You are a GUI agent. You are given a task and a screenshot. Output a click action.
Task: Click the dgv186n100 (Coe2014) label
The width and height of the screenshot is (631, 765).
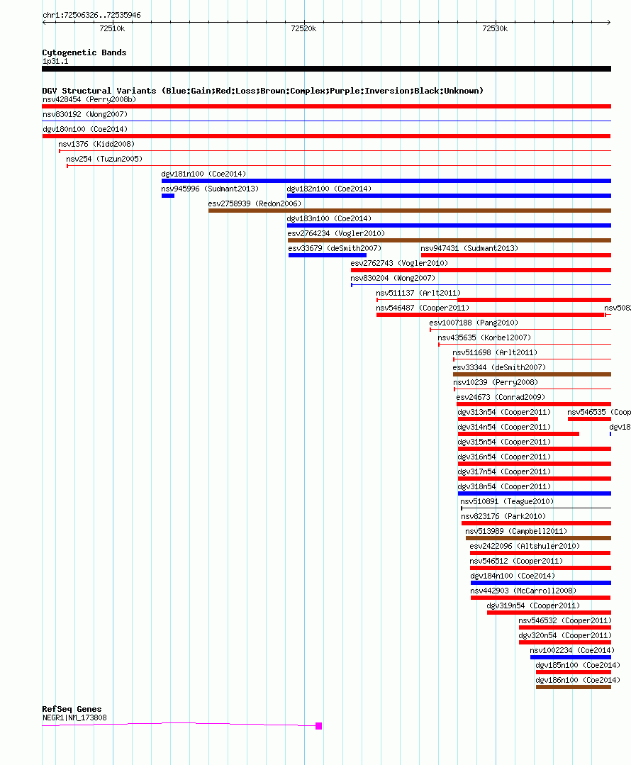(x=578, y=680)
